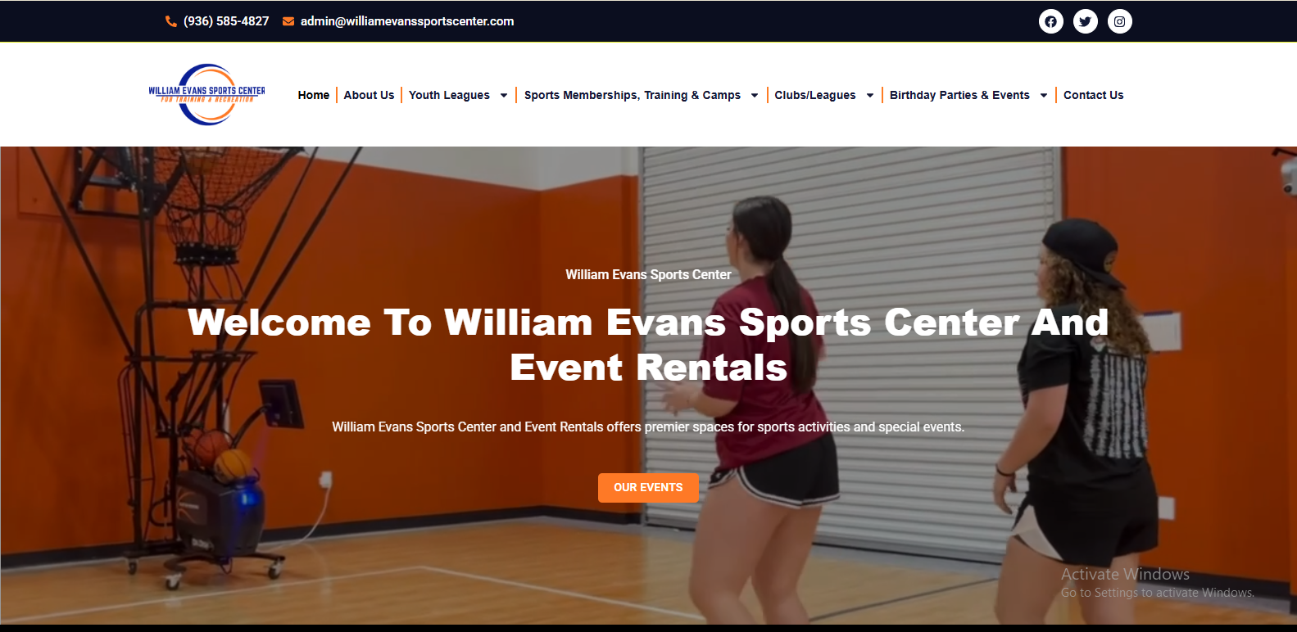
Task: Click the Welcome To William Evans headline
Action: tap(648, 345)
